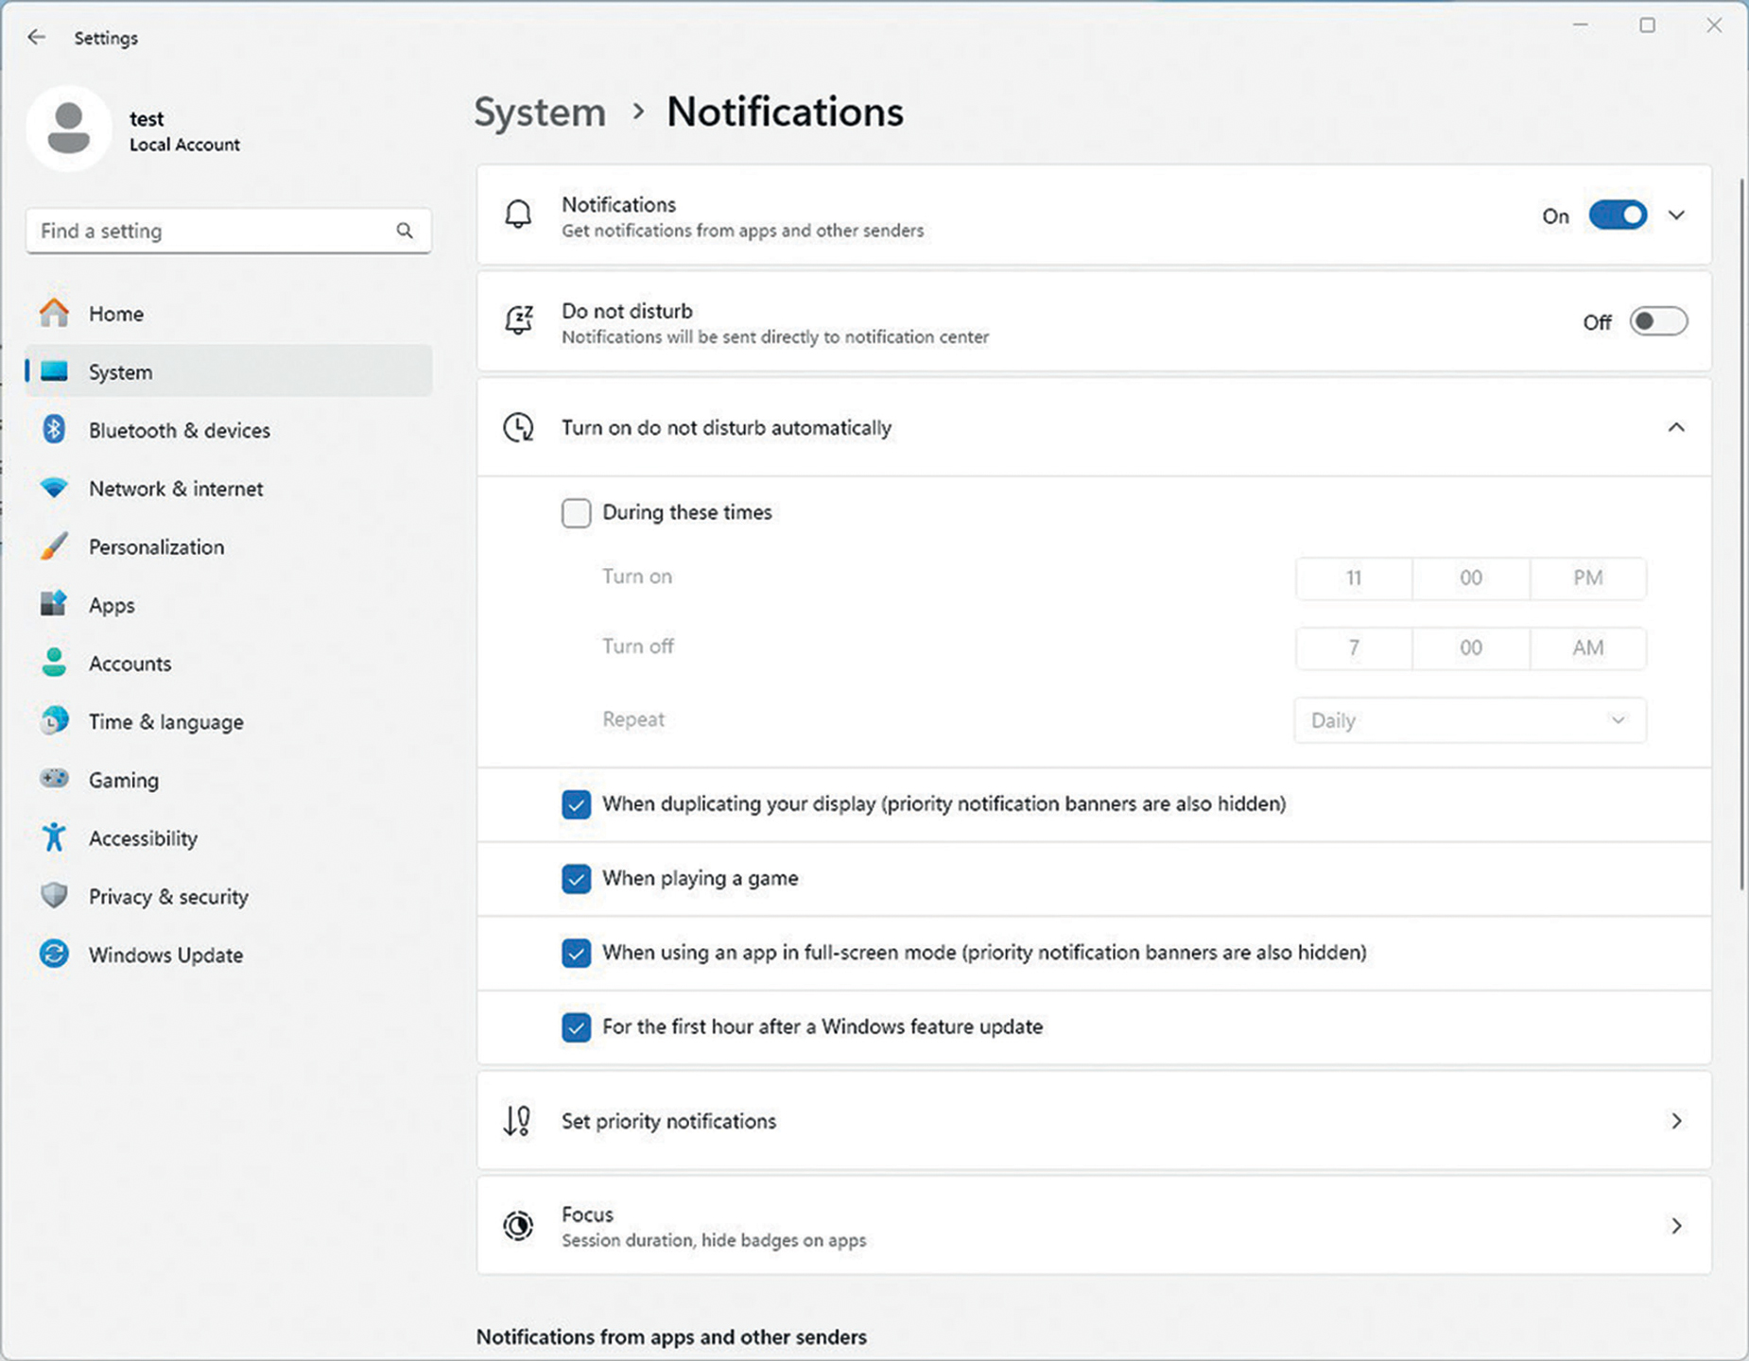The width and height of the screenshot is (1749, 1361).
Task: Open the Repeat Daily dropdown
Action: point(1469,720)
